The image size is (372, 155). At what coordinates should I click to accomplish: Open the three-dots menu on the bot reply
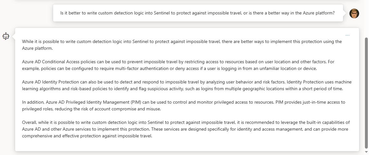pyautogui.click(x=347, y=35)
